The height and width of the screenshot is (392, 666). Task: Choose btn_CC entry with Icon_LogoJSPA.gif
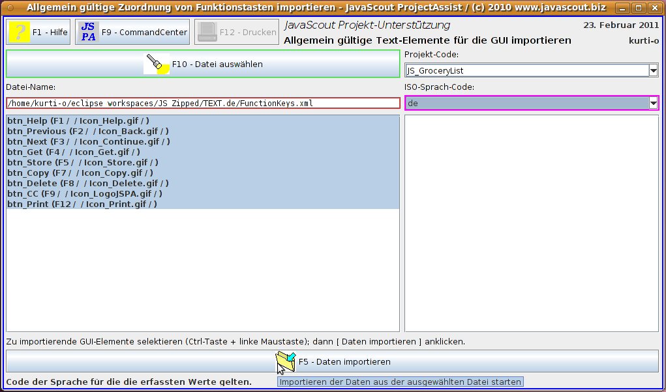click(x=85, y=193)
